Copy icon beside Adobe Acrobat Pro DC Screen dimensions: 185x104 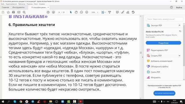tap(180, 31)
